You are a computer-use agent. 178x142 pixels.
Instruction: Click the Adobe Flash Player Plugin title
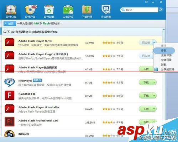43,54
